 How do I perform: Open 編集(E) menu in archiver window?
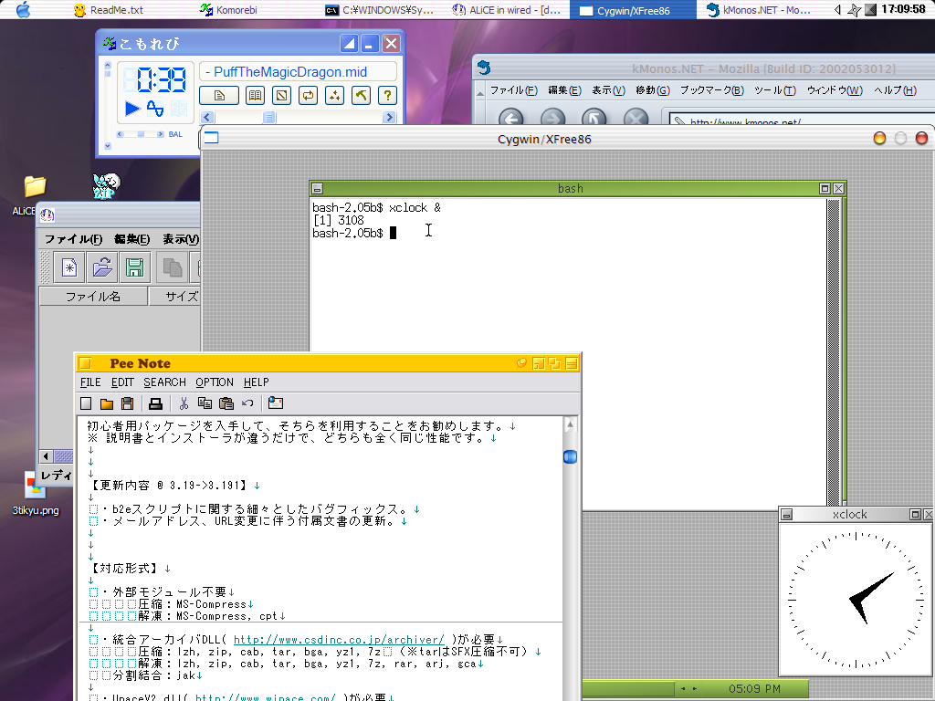[x=131, y=239]
